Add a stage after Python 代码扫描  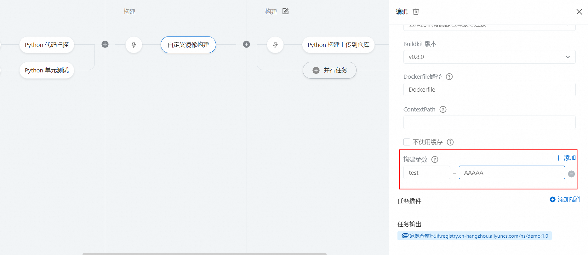click(105, 44)
